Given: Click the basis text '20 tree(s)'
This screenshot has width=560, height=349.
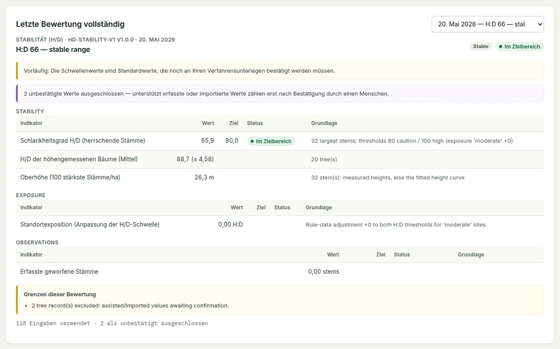Looking at the screenshot, I should (324, 159).
